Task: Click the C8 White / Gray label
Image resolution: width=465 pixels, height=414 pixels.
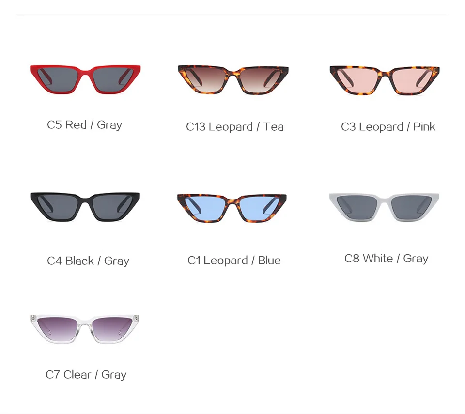Action: click(386, 259)
